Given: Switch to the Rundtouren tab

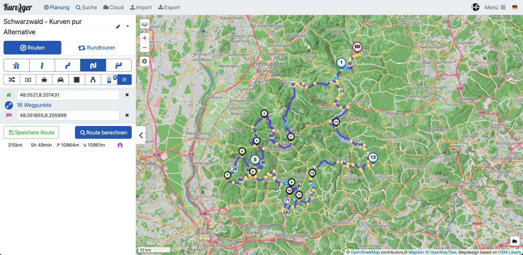Looking at the screenshot, I should [97, 48].
